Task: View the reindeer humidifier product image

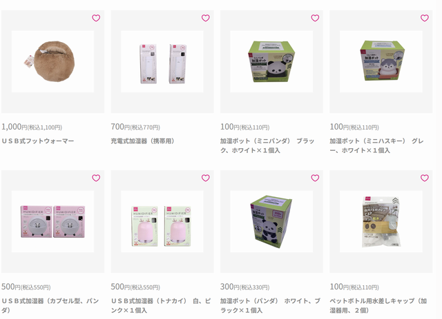Action: pyautogui.click(x=162, y=222)
